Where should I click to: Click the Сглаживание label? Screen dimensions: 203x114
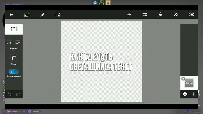pyautogui.click(x=14, y=76)
